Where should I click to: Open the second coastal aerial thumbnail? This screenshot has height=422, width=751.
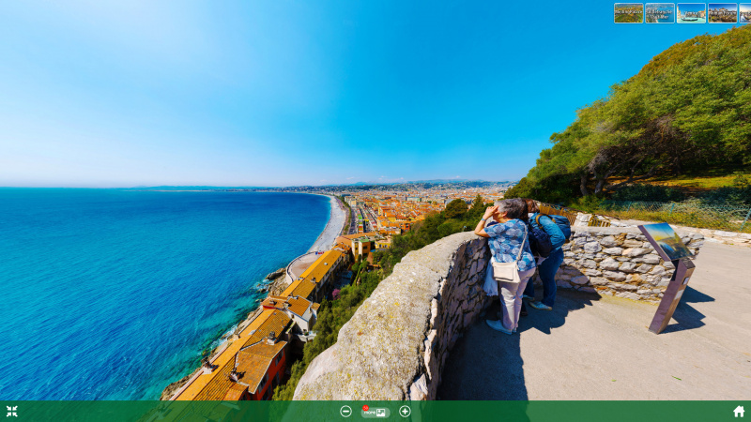pos(660,13)
